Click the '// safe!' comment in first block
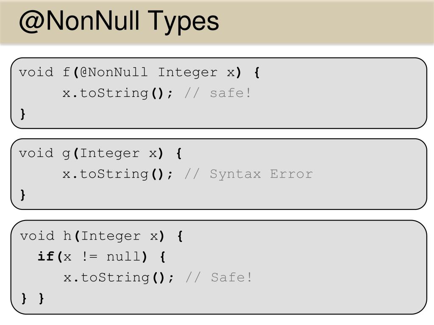Image resolution: width=434 pixels, height=325 pixels. click(x=218, y=93)
